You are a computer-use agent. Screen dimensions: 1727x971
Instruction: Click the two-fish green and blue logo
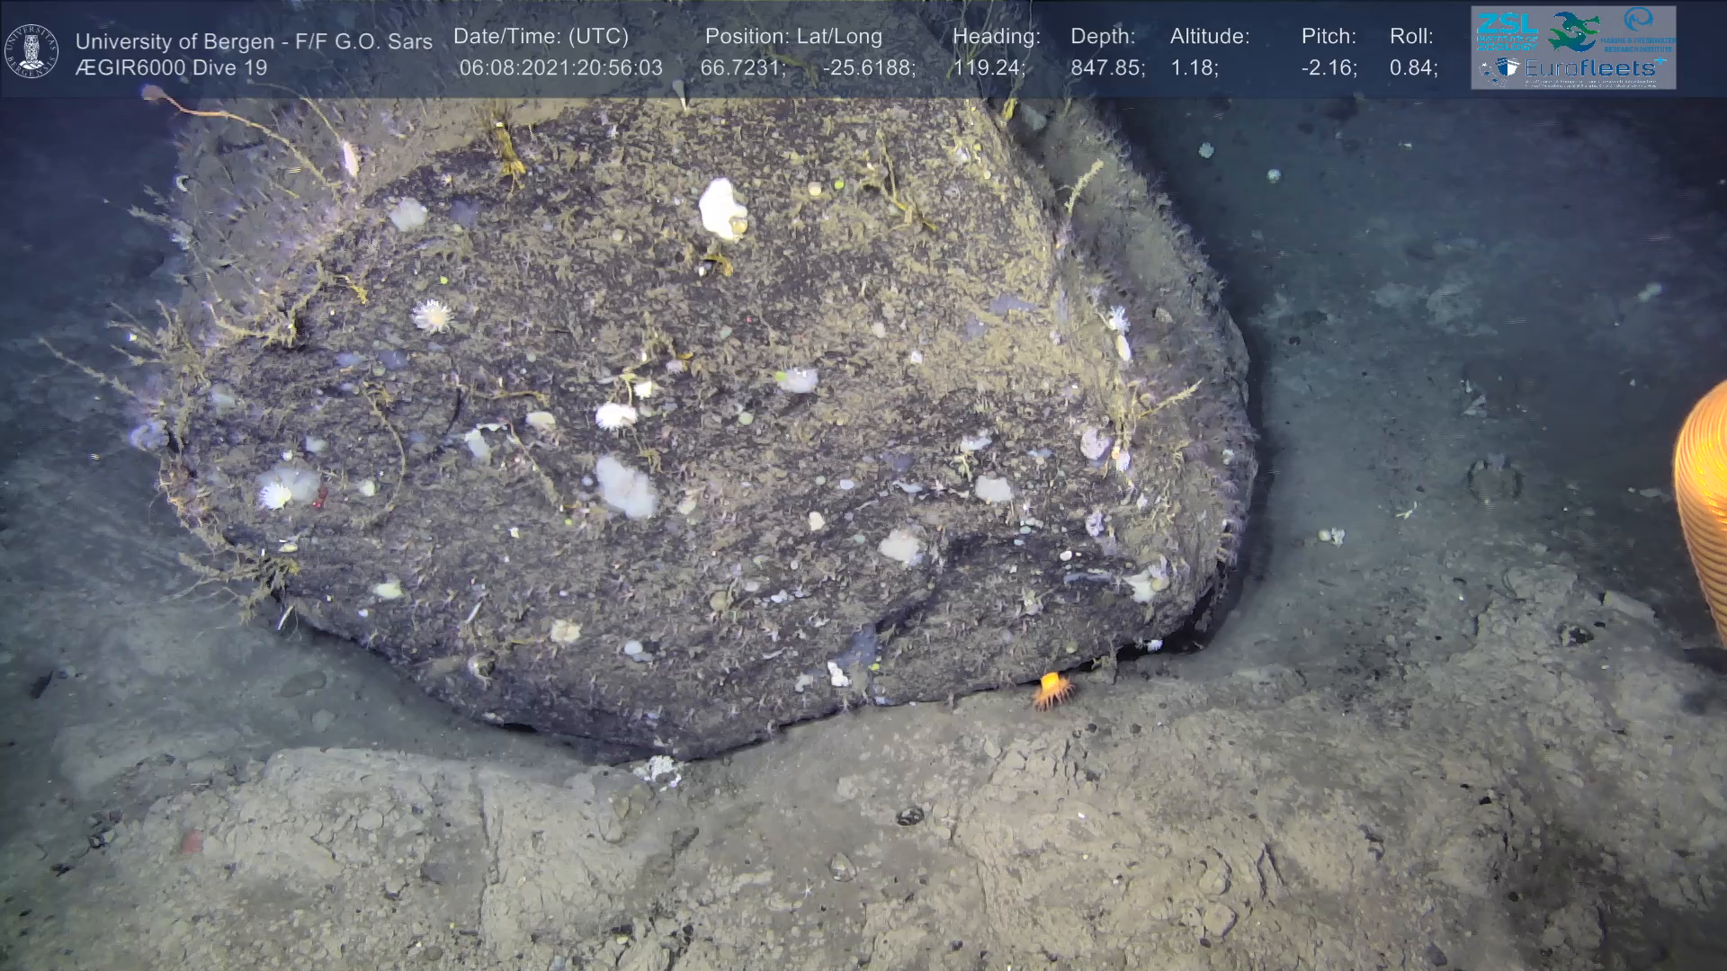click(x=1572, y=31)
